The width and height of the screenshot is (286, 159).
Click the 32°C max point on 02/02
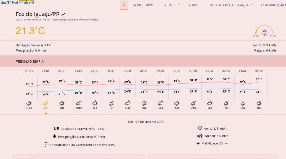tap(226, 79)
